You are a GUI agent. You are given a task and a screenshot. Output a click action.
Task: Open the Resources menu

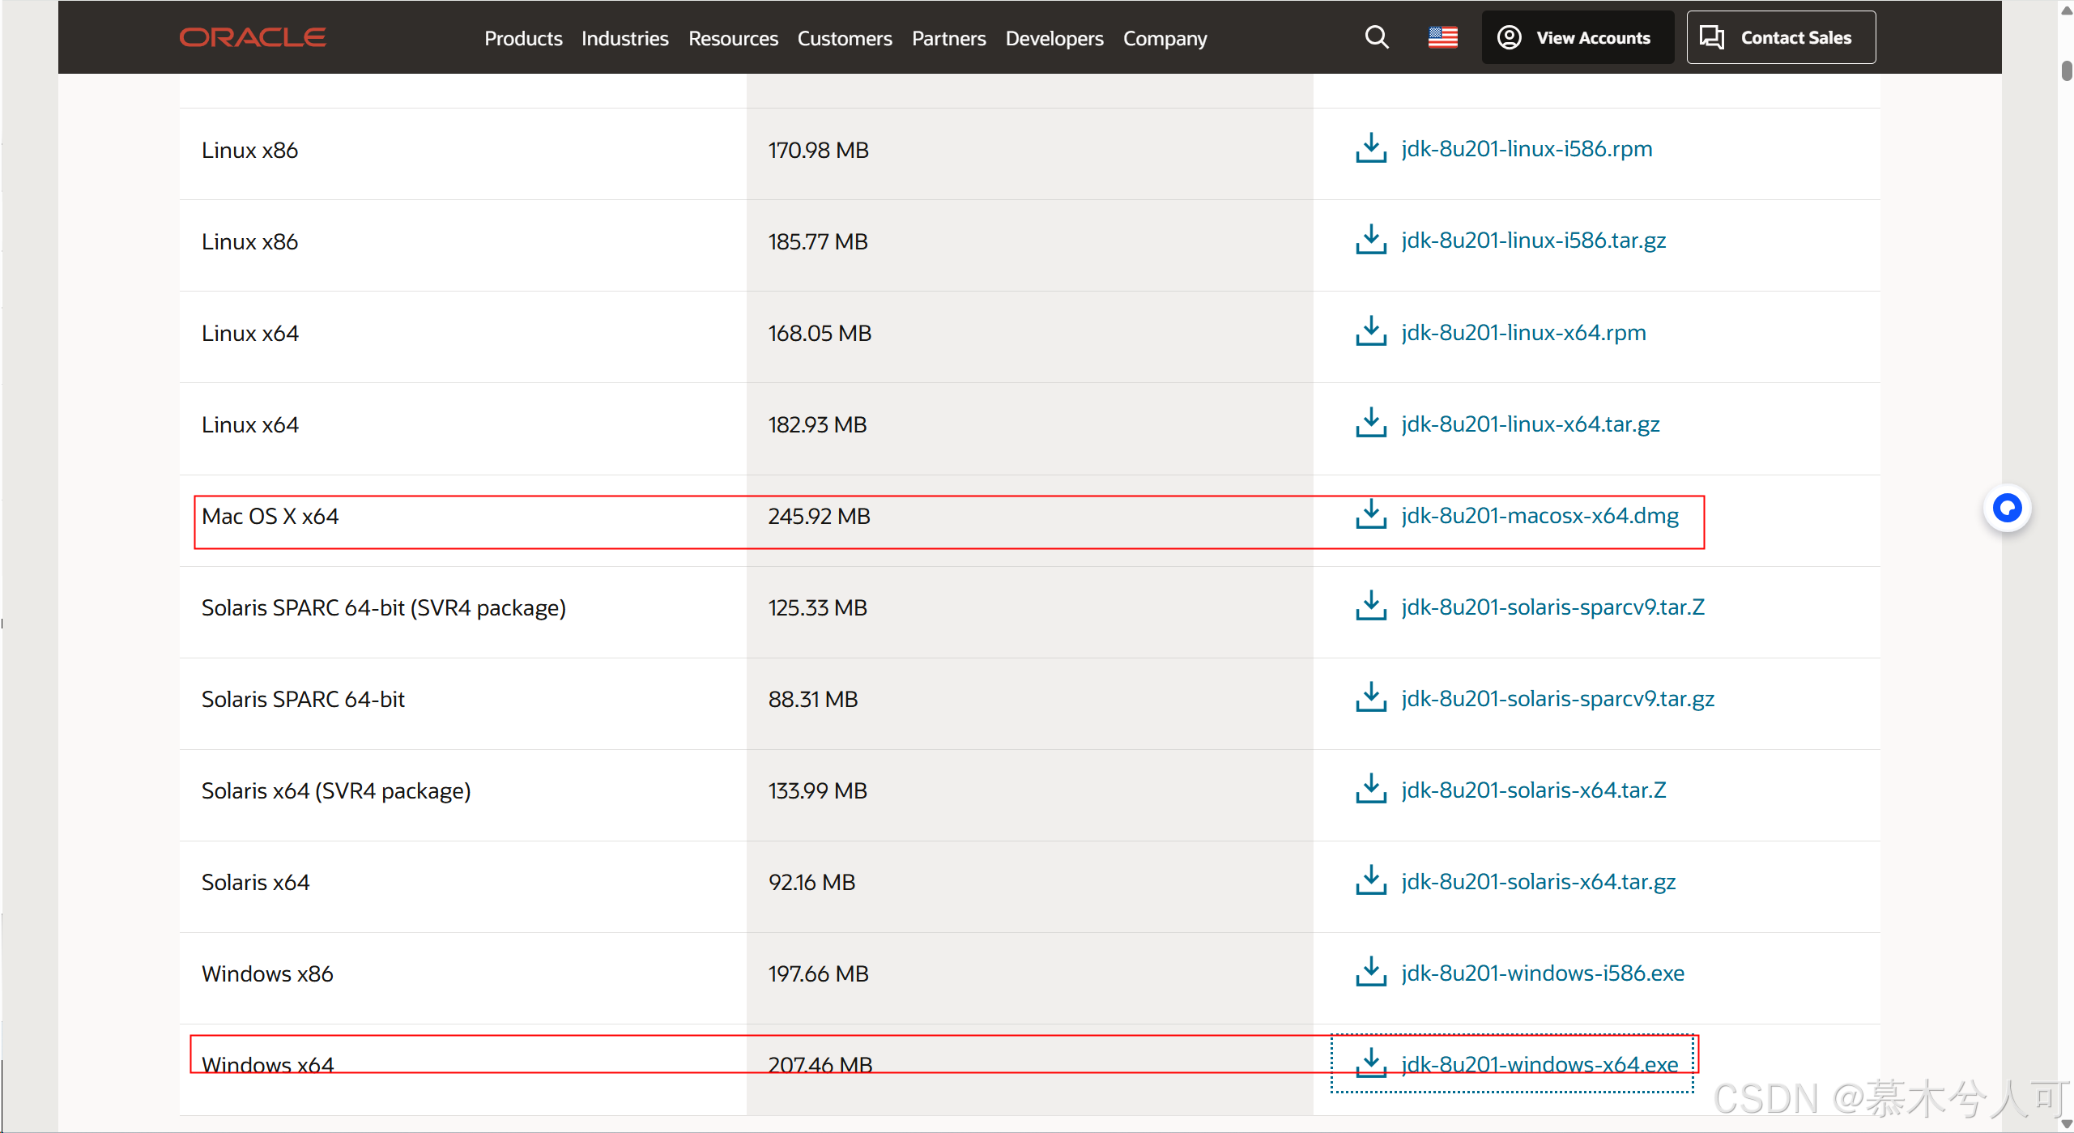[x=733, y=38]
